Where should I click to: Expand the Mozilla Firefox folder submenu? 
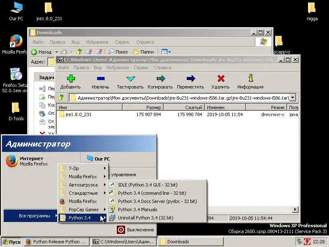pos(83,177)
